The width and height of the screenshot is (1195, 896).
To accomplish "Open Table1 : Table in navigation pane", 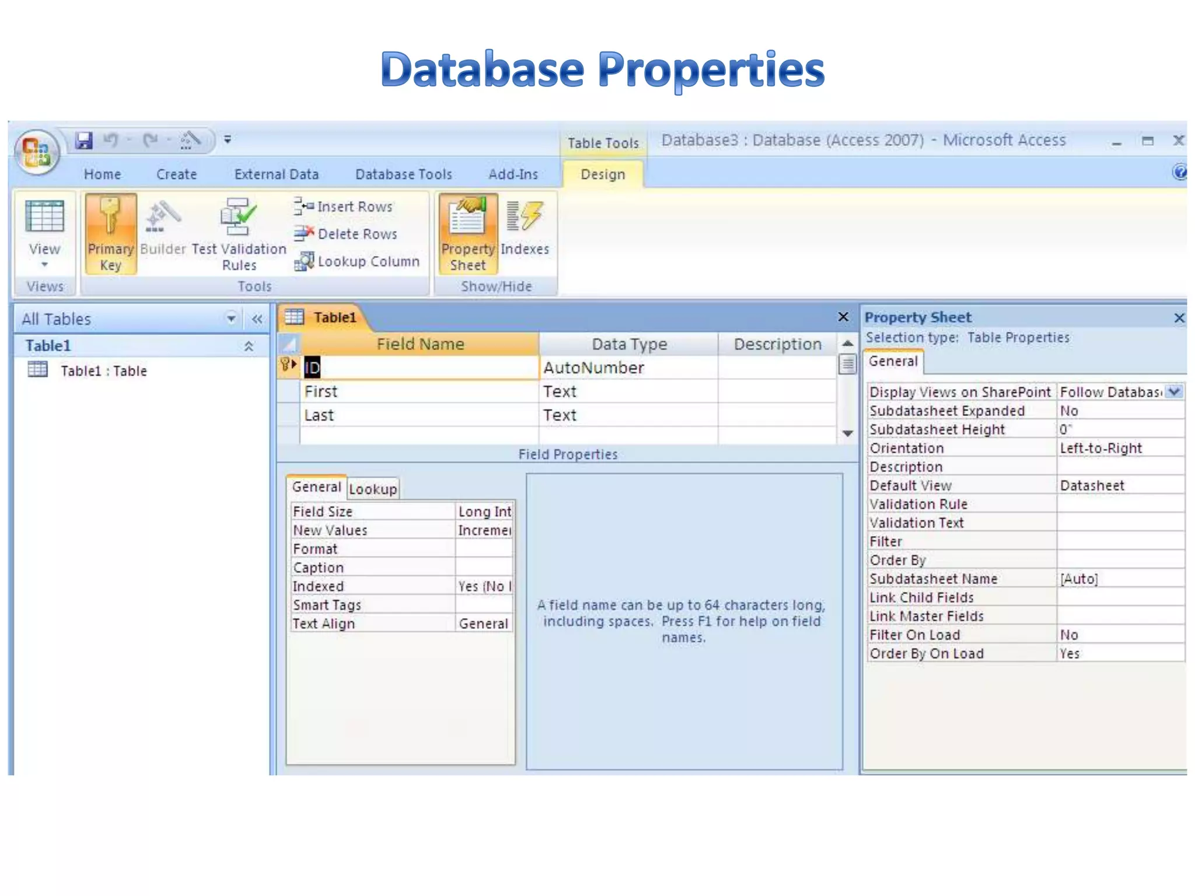I will 88,370.
